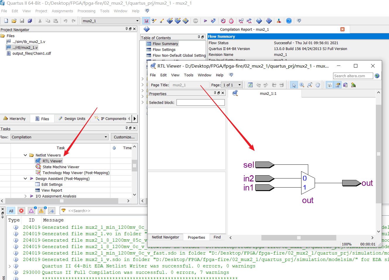389x280 pixels.
Task: Open the Processing menu
Action: (x=86, y=11)
